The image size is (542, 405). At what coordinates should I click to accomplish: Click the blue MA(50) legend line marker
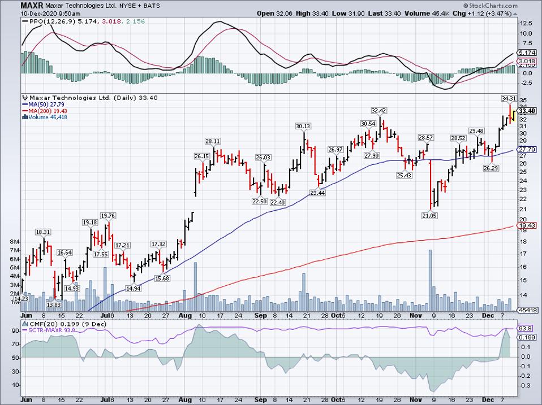pos(25,104)
